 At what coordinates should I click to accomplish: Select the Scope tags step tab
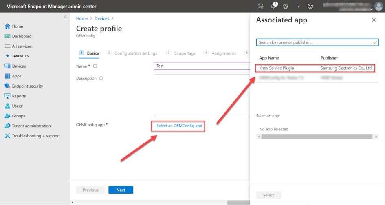181,53
